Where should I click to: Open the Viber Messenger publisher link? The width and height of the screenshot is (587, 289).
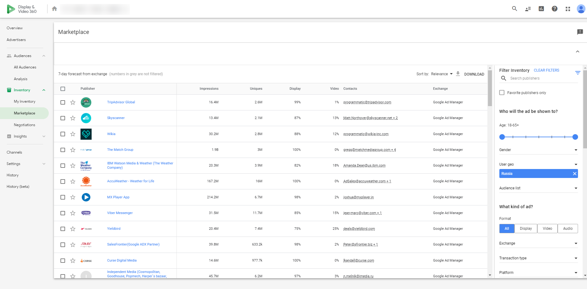[120, 213]
